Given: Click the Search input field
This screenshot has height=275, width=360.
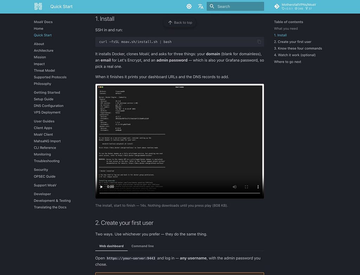Looking at the screenshot, I should [x=235, y=6].
